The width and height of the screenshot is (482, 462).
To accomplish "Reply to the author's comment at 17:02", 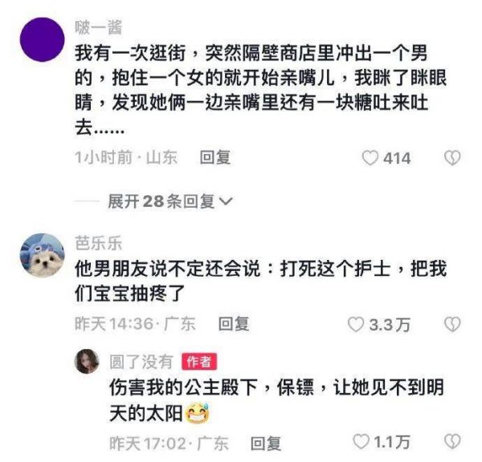I will [x=266, y=444].
